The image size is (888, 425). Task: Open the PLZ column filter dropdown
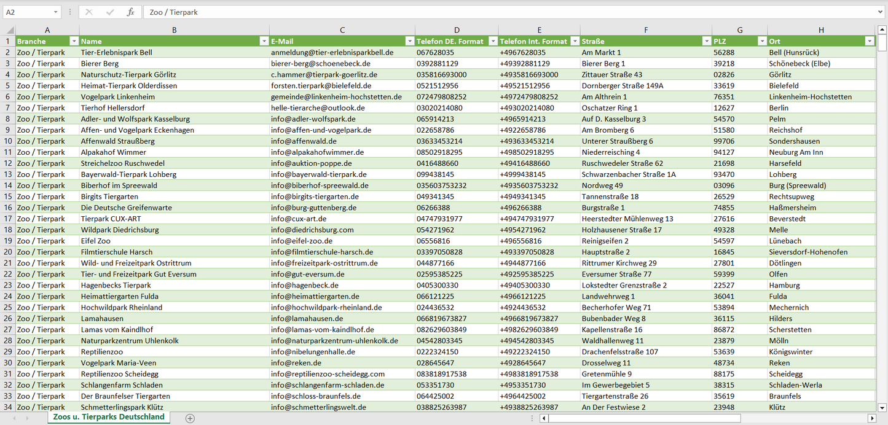(x=761, y=41)
